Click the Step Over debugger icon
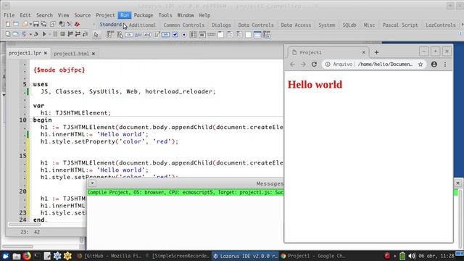464x261 pixels. 78,34
